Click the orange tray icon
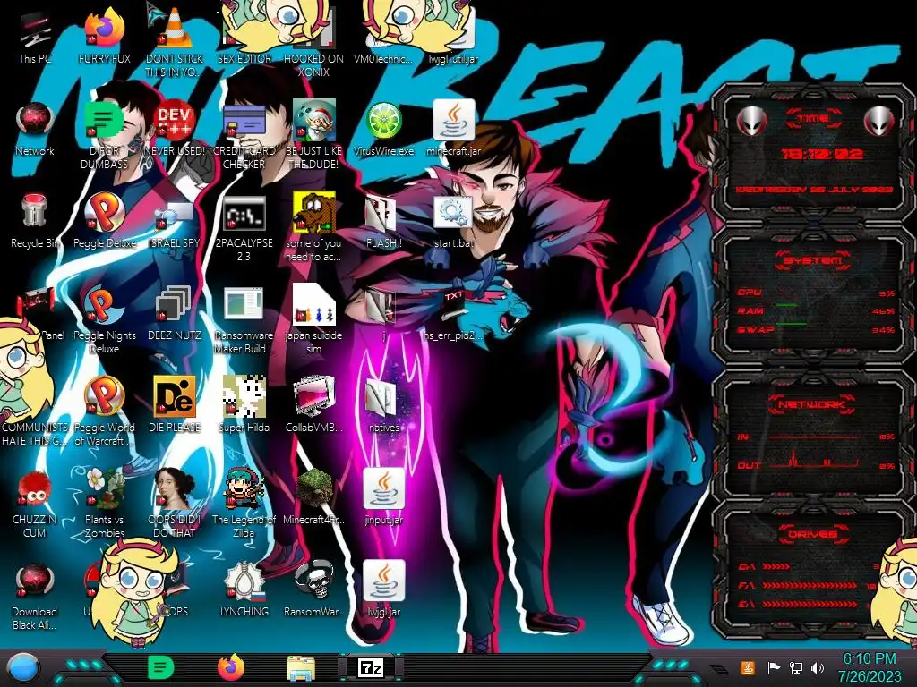This screenshot has height=687, width=917. [x=748, y=667]
